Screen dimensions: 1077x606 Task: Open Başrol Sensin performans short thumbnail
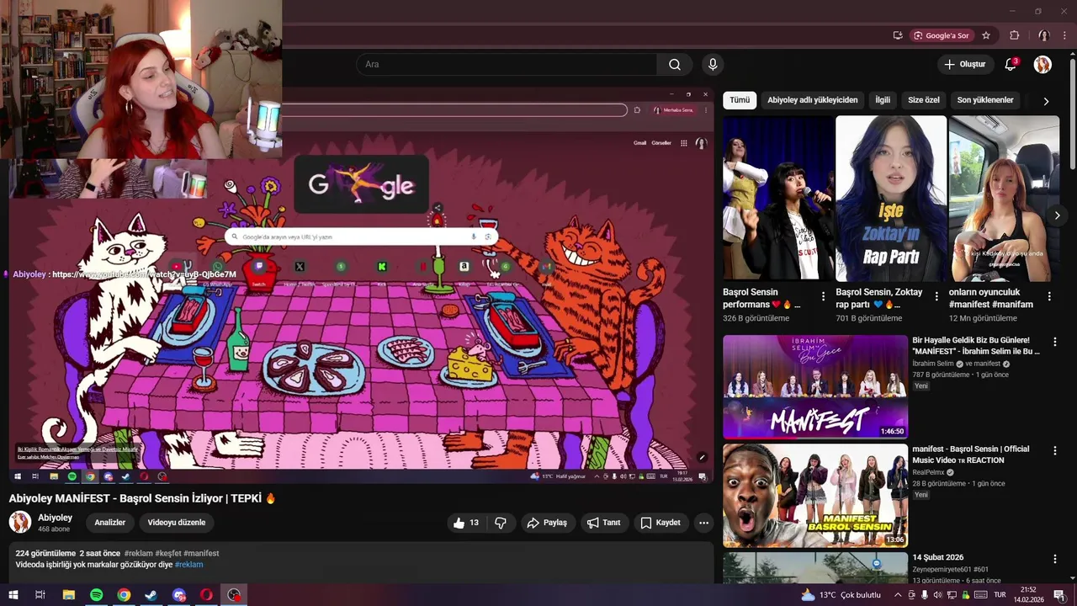tap(778, 199)
